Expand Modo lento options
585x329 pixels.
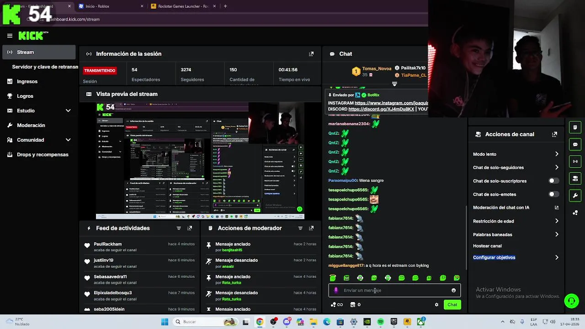[557, 154]
